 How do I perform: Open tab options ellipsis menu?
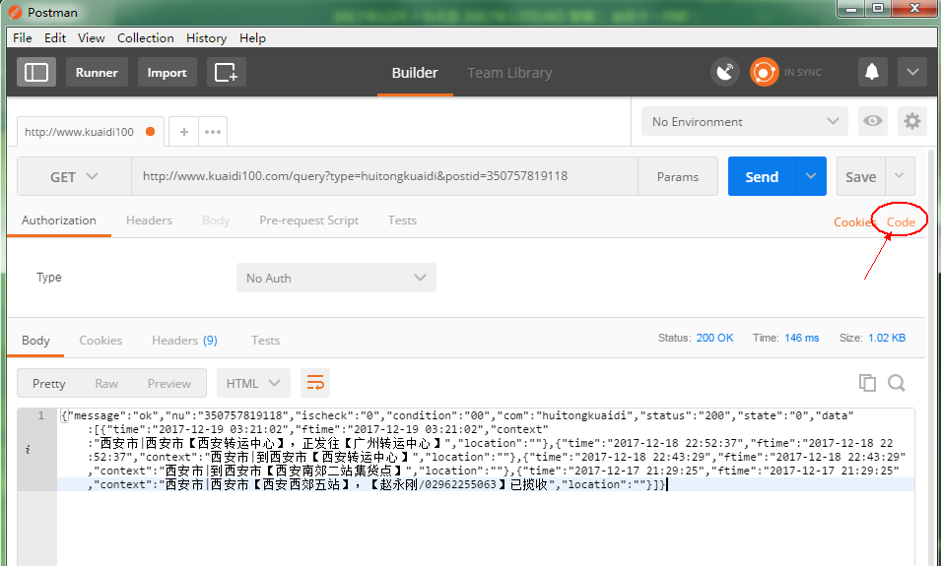(213, 131)
